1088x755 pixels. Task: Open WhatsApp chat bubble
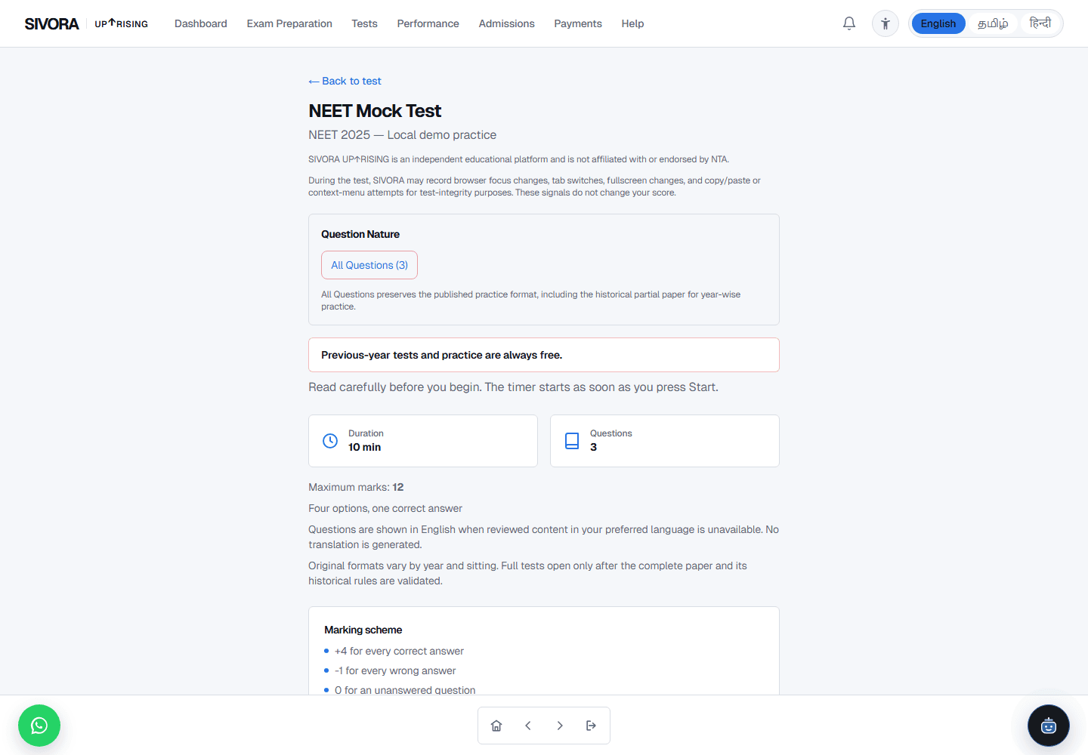[x=39, y=726]
